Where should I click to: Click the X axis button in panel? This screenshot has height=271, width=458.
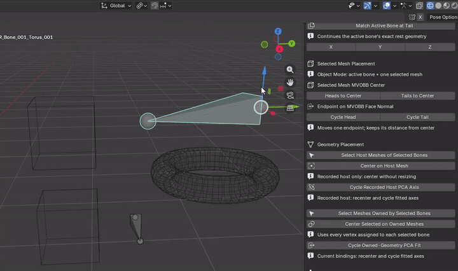pos(331,47)
